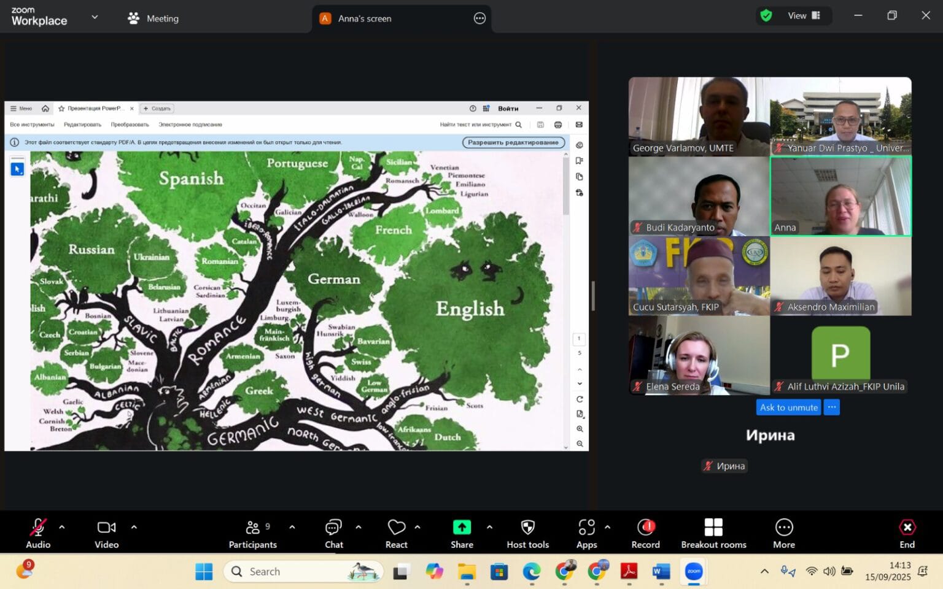
Task: Open the Zoom Workplace dropdown chevron
Action: pyautogui.click(x=95, y=17)
